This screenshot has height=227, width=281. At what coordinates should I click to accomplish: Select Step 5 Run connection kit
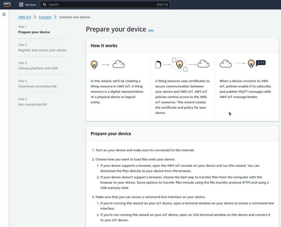(x=33, y=104)
